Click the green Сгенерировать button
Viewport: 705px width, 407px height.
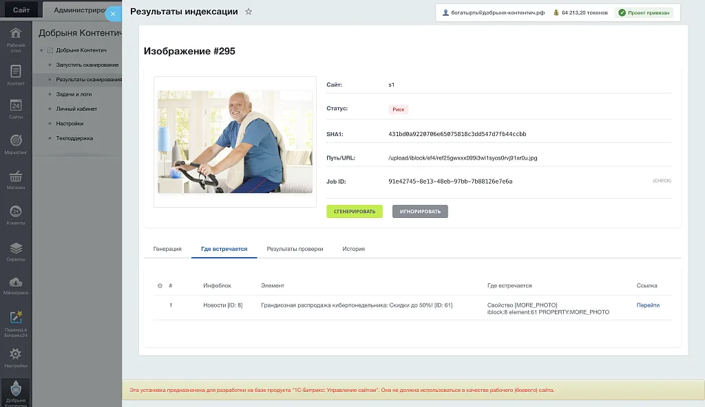354,211
